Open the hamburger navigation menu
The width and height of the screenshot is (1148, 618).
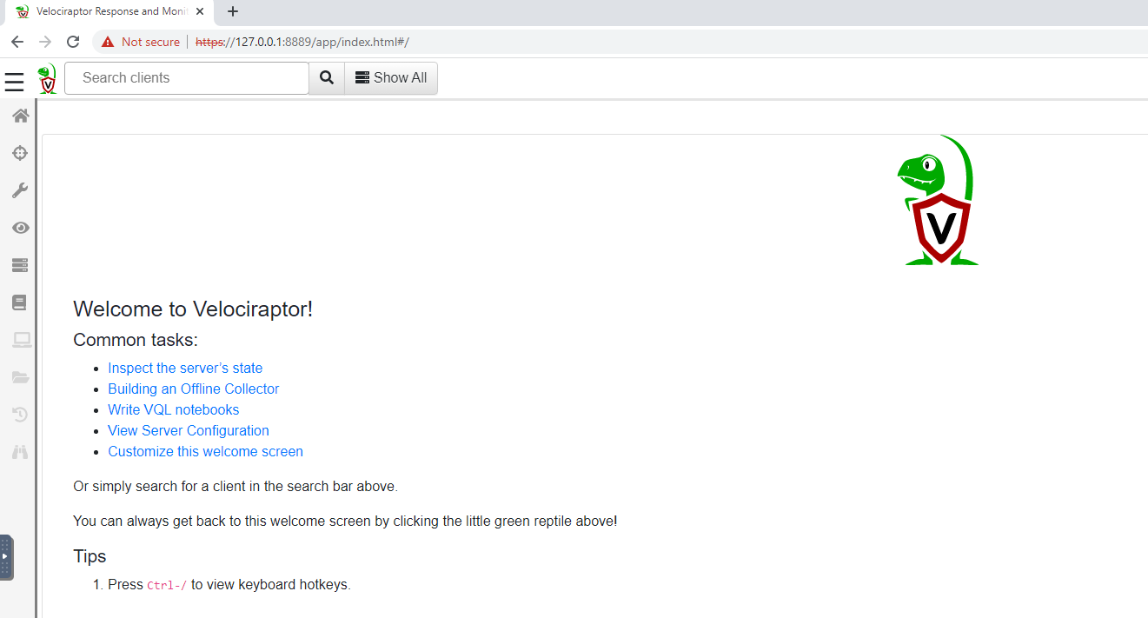14,82
